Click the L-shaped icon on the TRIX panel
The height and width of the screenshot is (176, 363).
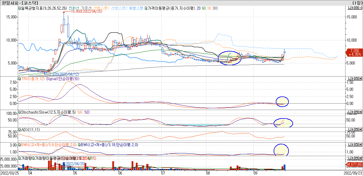pyautogui.click(x=349, y=79)
